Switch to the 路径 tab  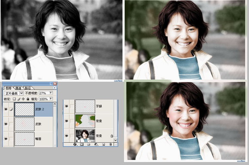(x=27, y=88)
